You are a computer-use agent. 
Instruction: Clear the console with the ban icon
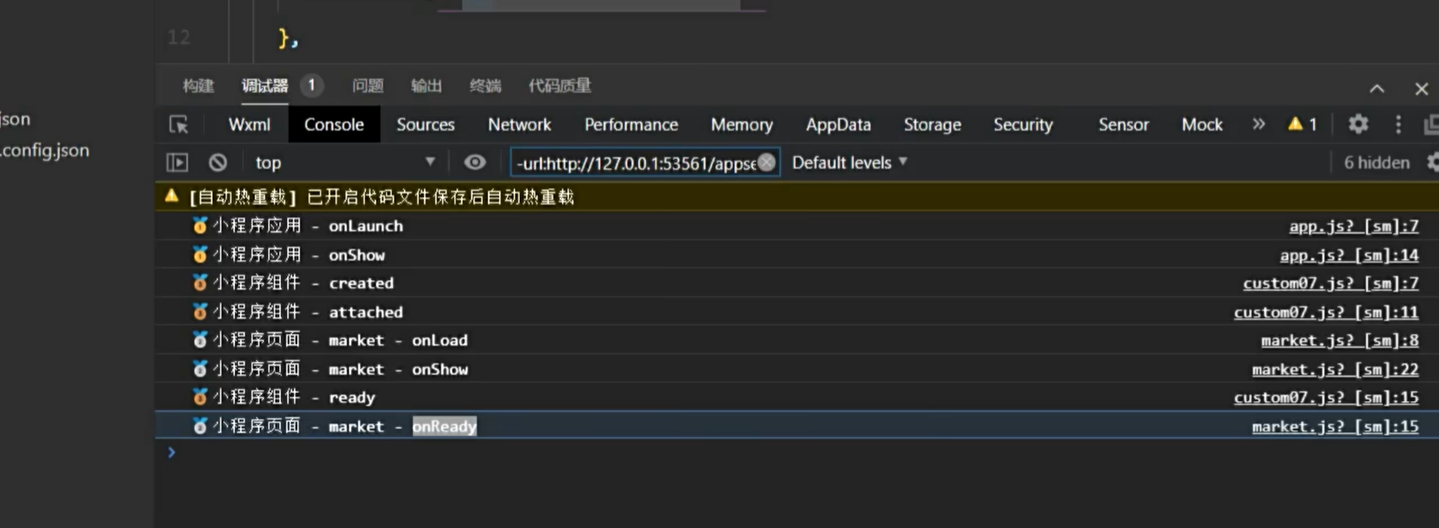[218, 162]
